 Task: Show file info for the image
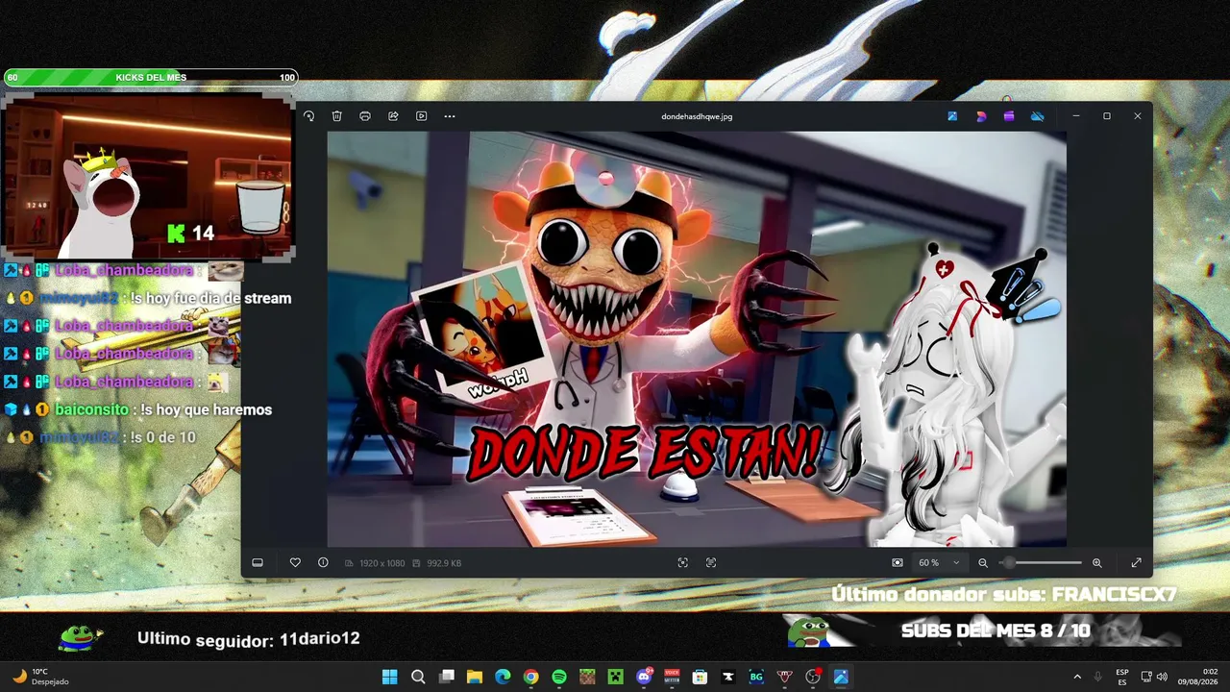pyautogui.click(x=323, y=563)
